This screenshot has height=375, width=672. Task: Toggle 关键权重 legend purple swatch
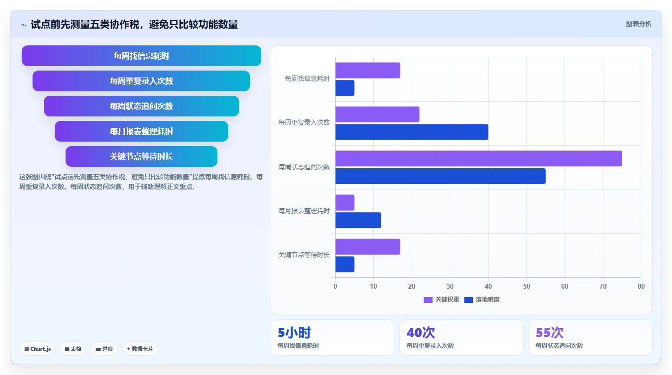pyautogui.click(x=428, y=300)
